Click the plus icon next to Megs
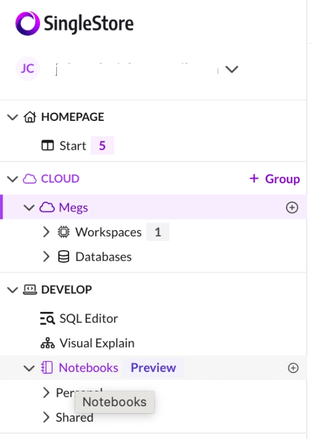This screenshot has width=312, height=439. click(292, 208)
